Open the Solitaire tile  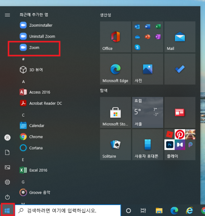(x=115, y=145)
